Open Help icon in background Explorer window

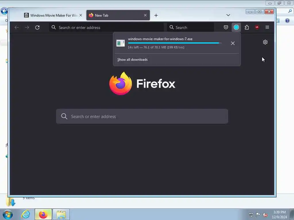tap(287, 20)
